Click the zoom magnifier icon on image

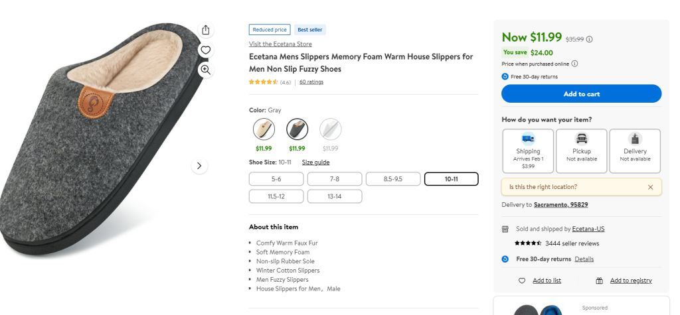tap(206, 70)
